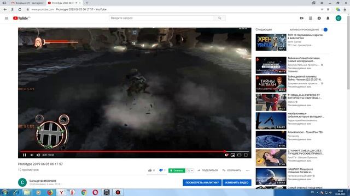Launch Chrome from the taskbar
This screenshot has height=196, width=350.
84,192
